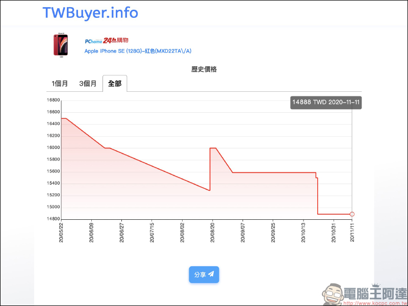Screen dimensions: 408x306
Task: Click the 20/10/13 date axis label
Action: tap(303, 232)
